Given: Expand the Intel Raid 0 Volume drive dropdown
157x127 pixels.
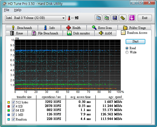Looking at the screenshot, I should (x=35, y=18).
